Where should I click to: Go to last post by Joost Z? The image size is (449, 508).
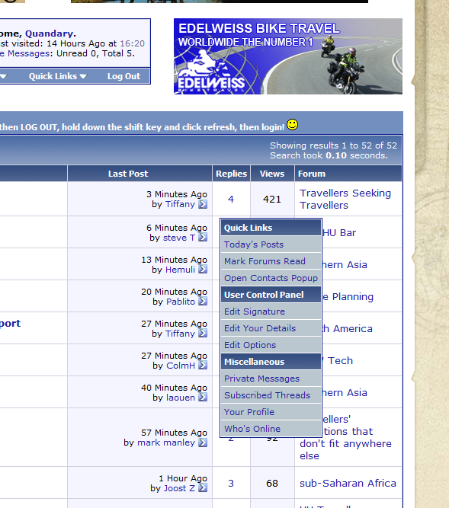pyautogui.click(x=203, y=488)
